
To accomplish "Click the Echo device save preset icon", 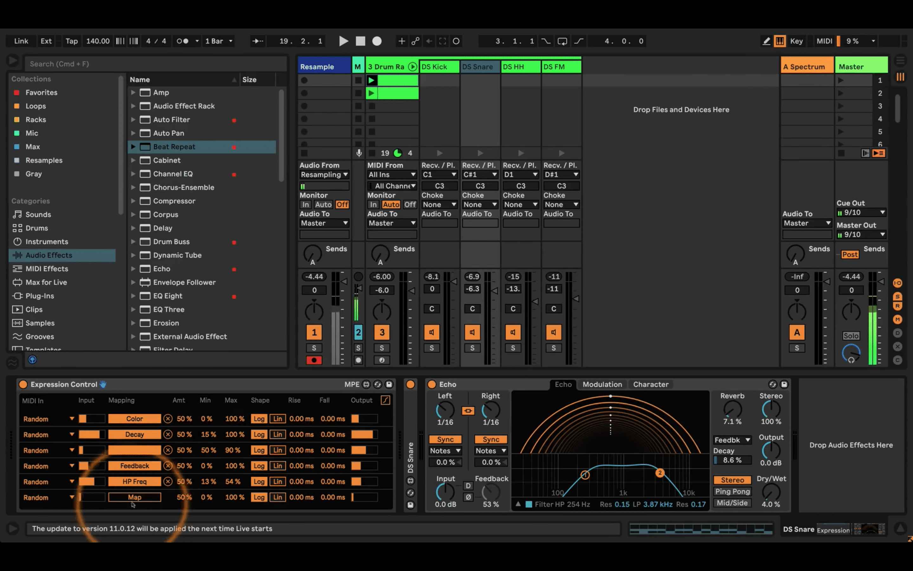I will pos(784,384).
